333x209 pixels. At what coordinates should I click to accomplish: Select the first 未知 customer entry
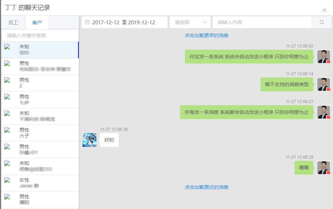point(40,50)
